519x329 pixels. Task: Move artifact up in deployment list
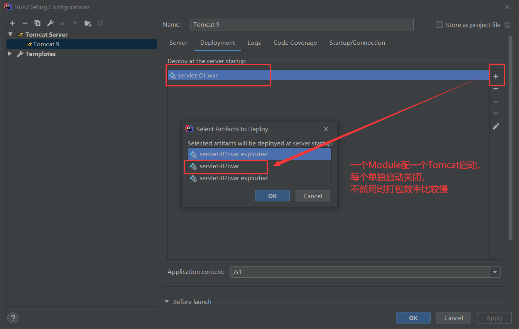pos(496,101)
